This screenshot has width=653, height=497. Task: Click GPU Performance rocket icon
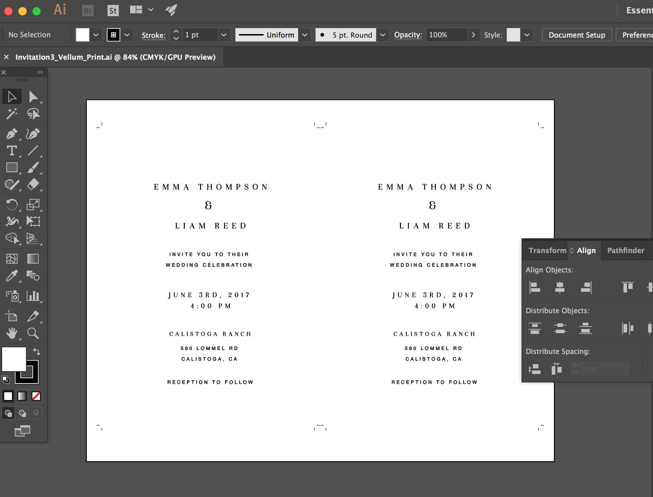point(171,10)
